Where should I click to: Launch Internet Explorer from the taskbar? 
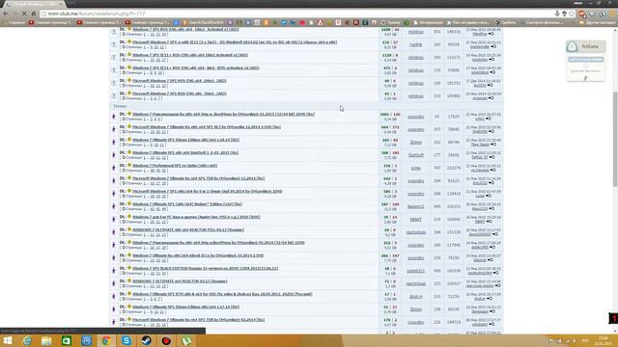coord(27,340)
